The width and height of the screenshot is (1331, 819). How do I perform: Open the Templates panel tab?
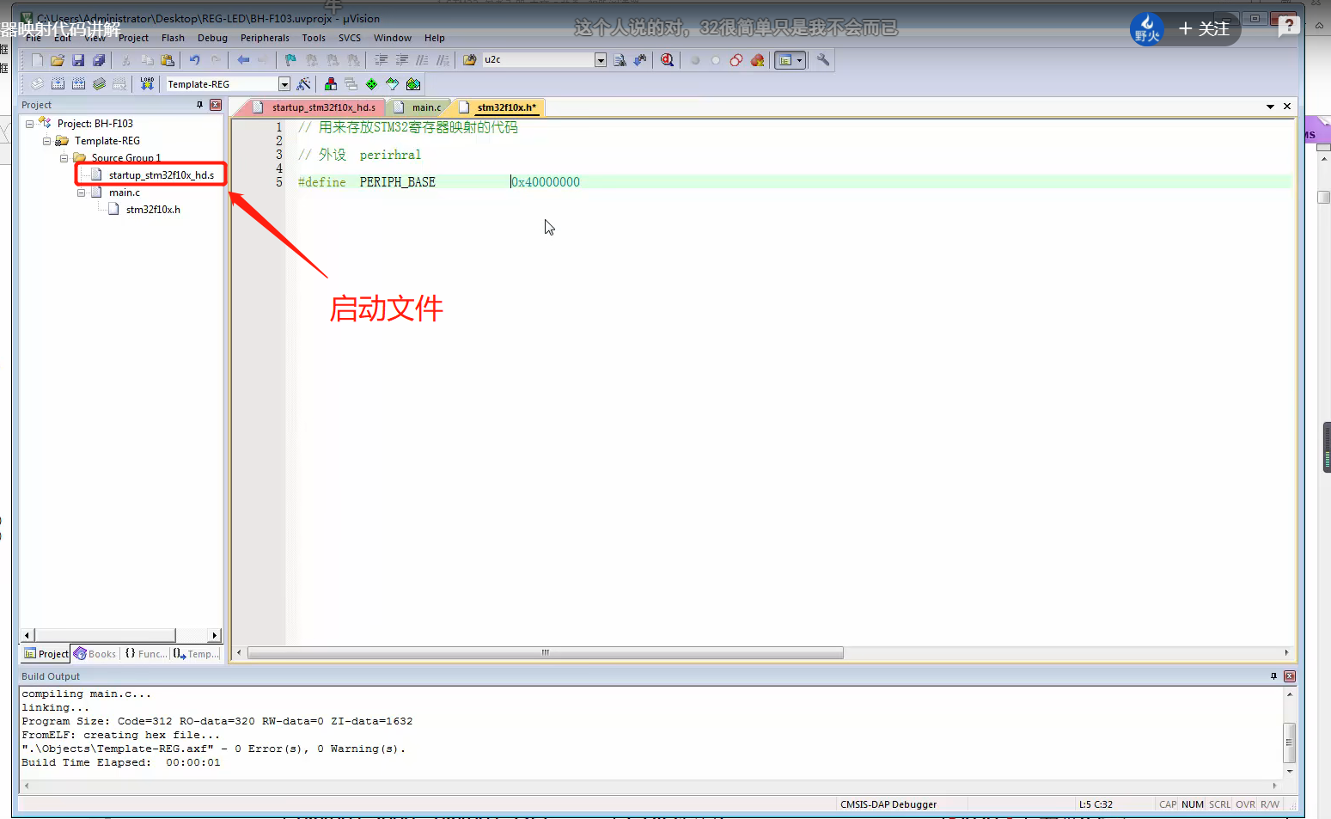pyautogui.click(x=196, y=654)
